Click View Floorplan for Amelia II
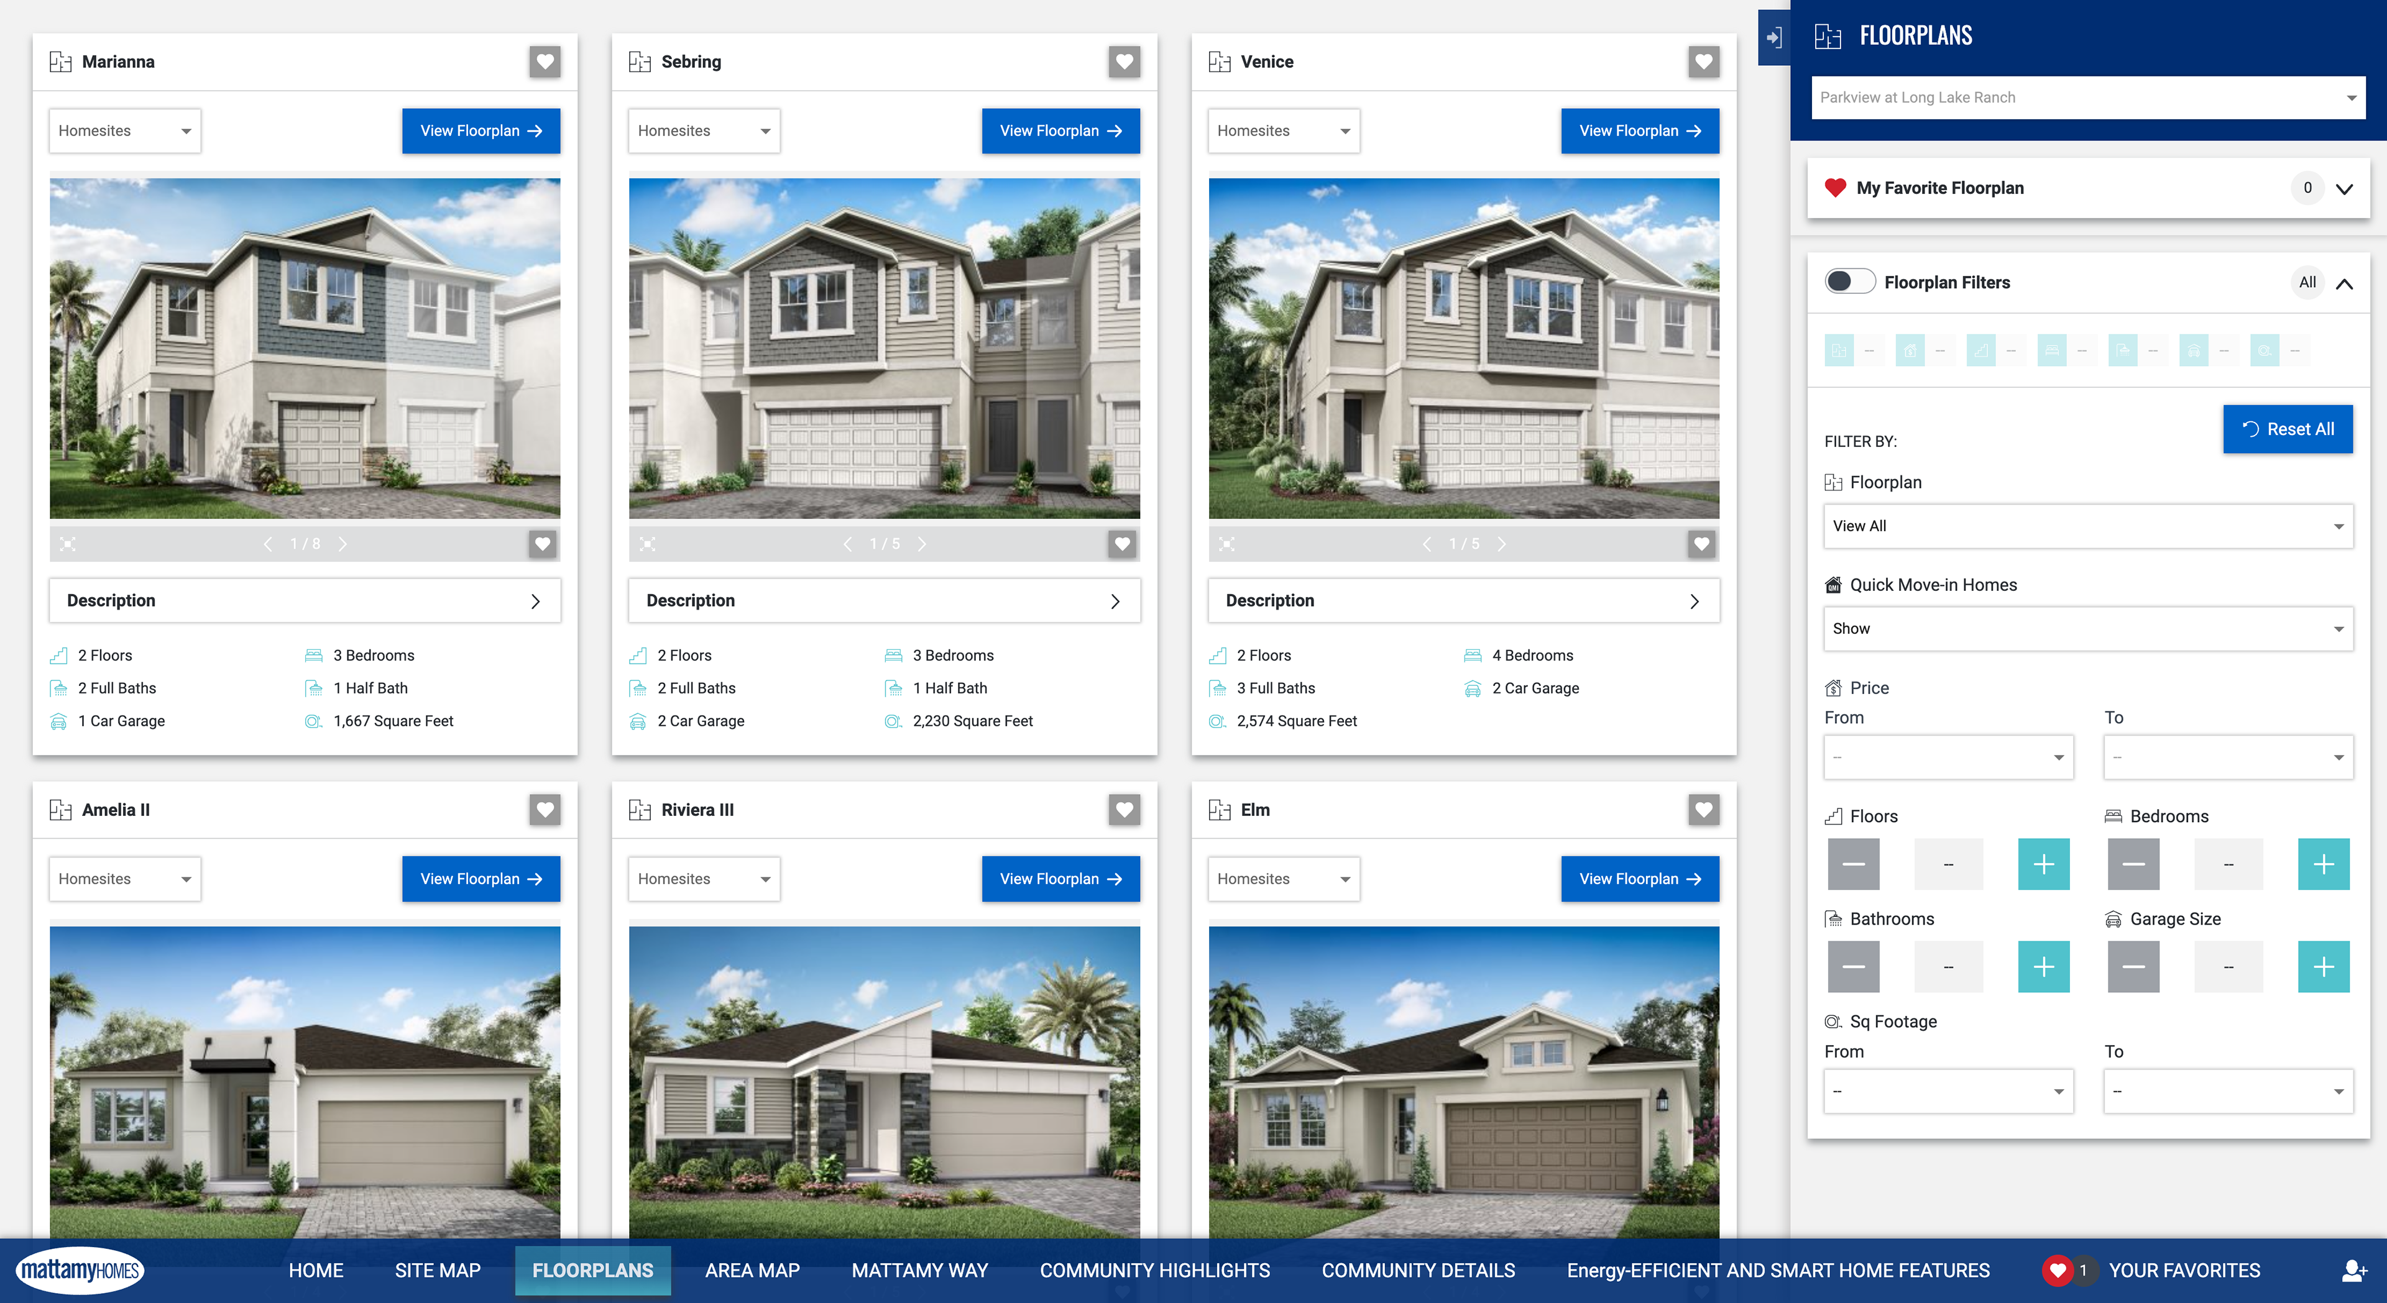Viewport: 2387px width, 1303px height. pyautogui.click(x=481, y=880)
